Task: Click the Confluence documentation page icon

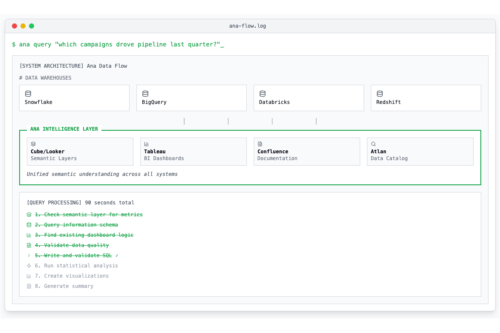Action: [260, 144]
